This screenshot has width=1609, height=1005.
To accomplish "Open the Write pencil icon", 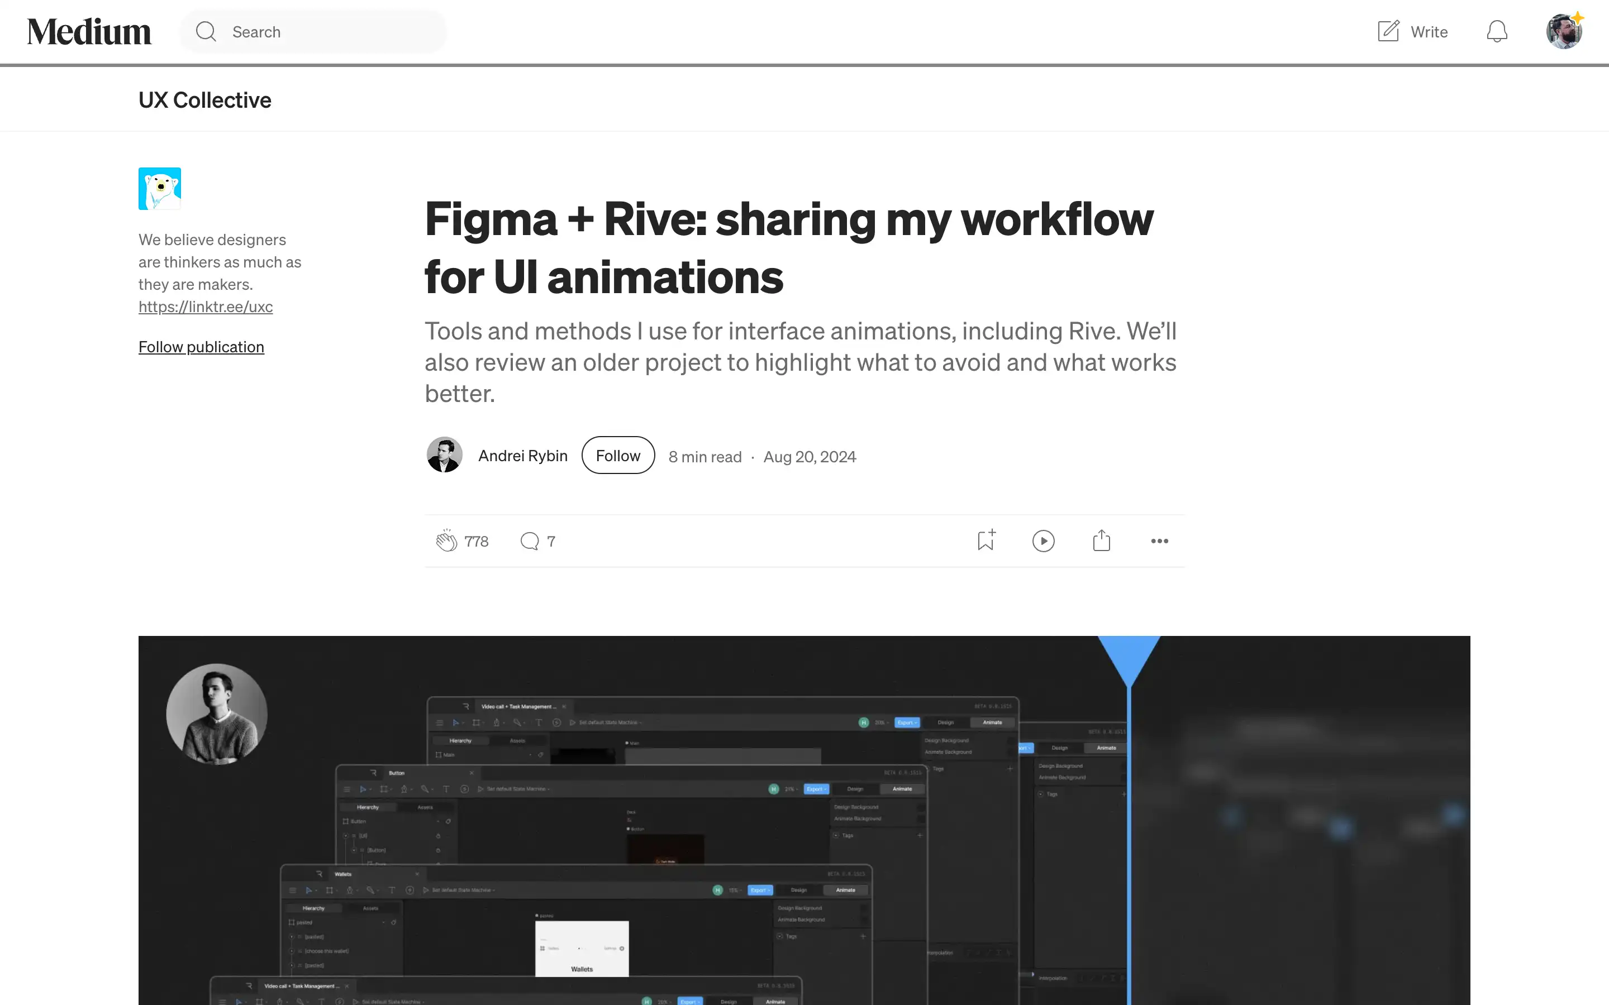I will pyautogui.click(x=1388, y=31).
